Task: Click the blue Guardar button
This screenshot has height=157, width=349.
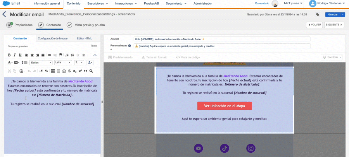Action: (x=332, y=15)
